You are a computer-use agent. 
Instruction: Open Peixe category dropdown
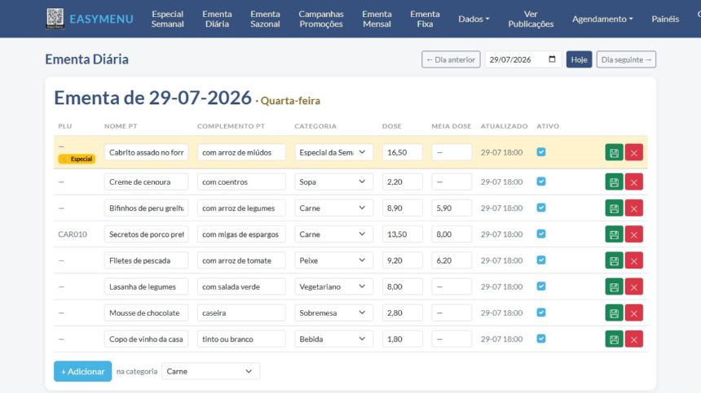333,260
